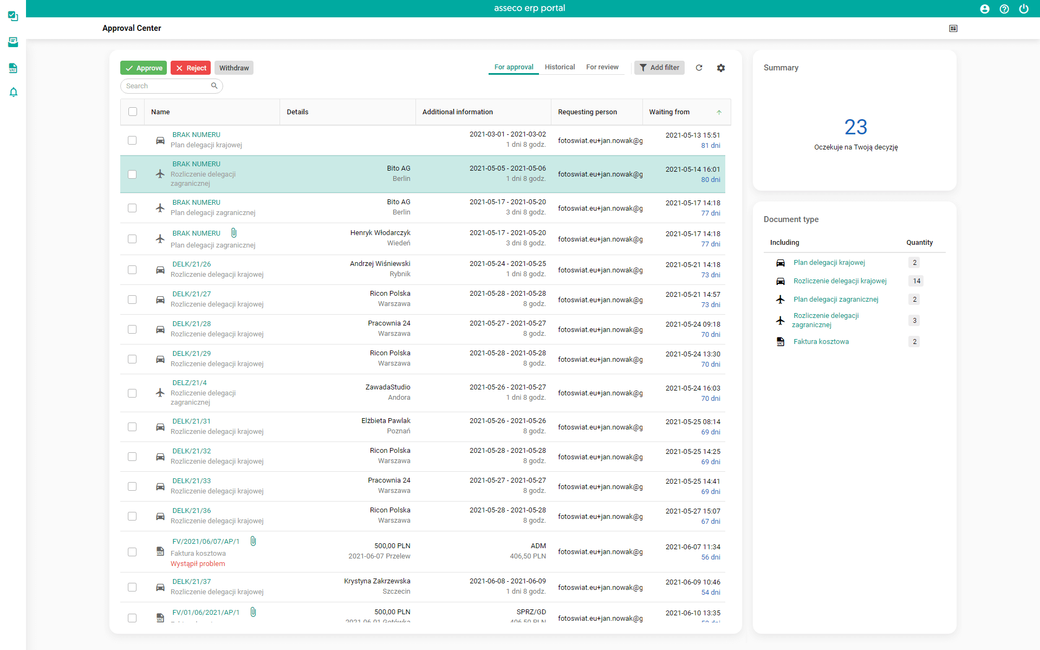Viewport: 1040px width, 650px height.
Task: Select checkbox for DELK/21/26 row
Action: point(132,269)
